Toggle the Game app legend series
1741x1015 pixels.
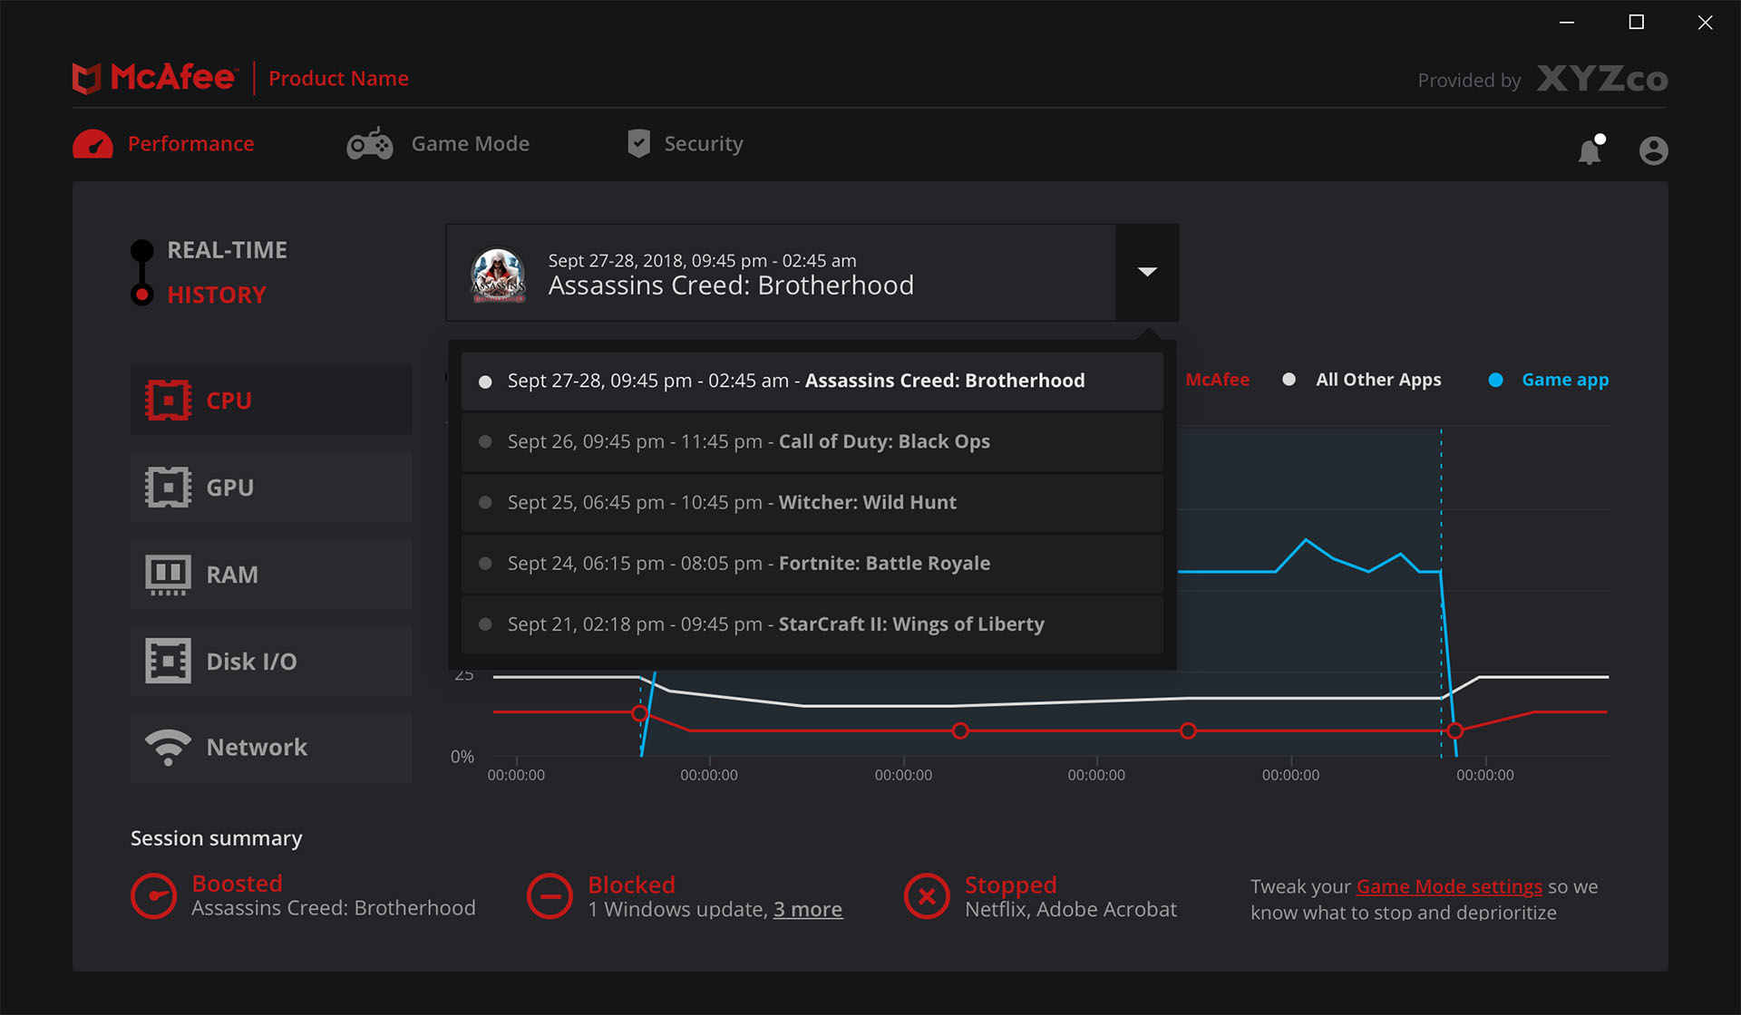pos(1549,380)
